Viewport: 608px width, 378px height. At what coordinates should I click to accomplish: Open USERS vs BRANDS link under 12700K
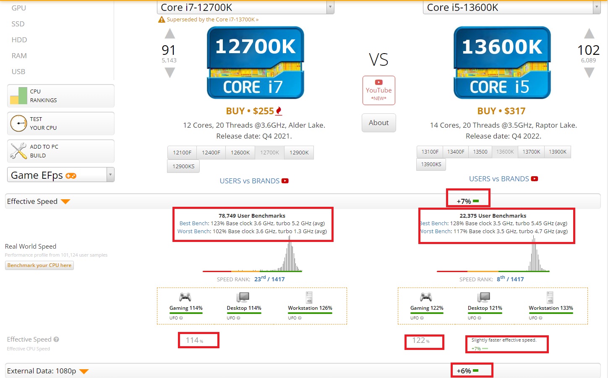point(254,181)
